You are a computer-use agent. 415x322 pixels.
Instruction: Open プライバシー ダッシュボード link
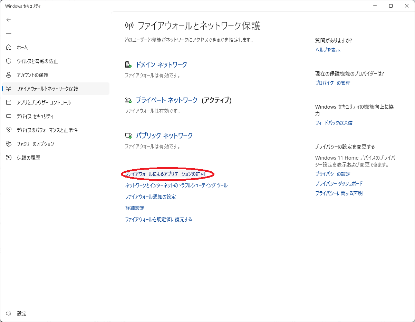(x=339, y=183)
